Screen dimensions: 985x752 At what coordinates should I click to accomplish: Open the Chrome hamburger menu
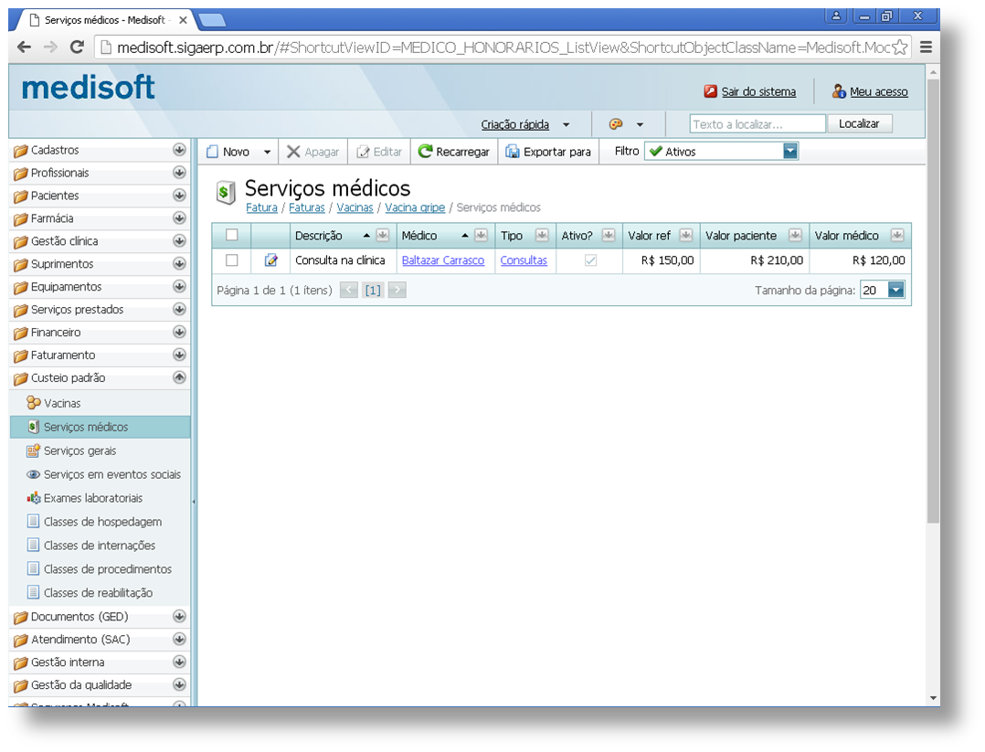click(926, 48)
